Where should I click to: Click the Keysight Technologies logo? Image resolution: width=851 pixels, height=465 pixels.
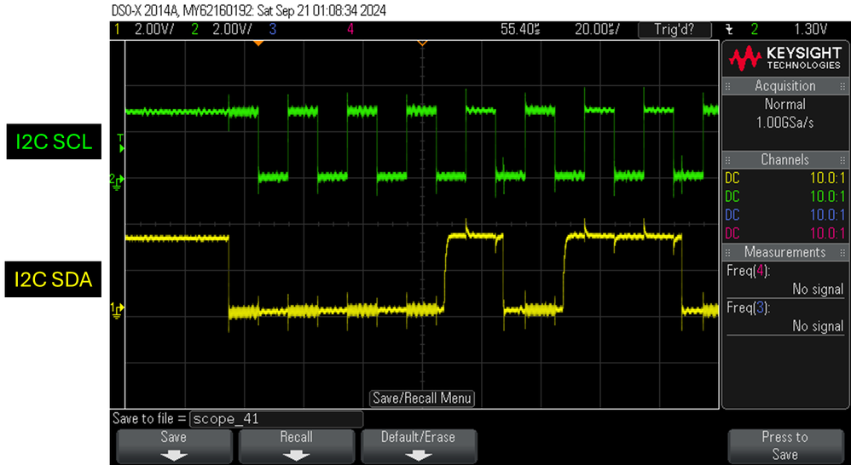[x=784, y=59]
